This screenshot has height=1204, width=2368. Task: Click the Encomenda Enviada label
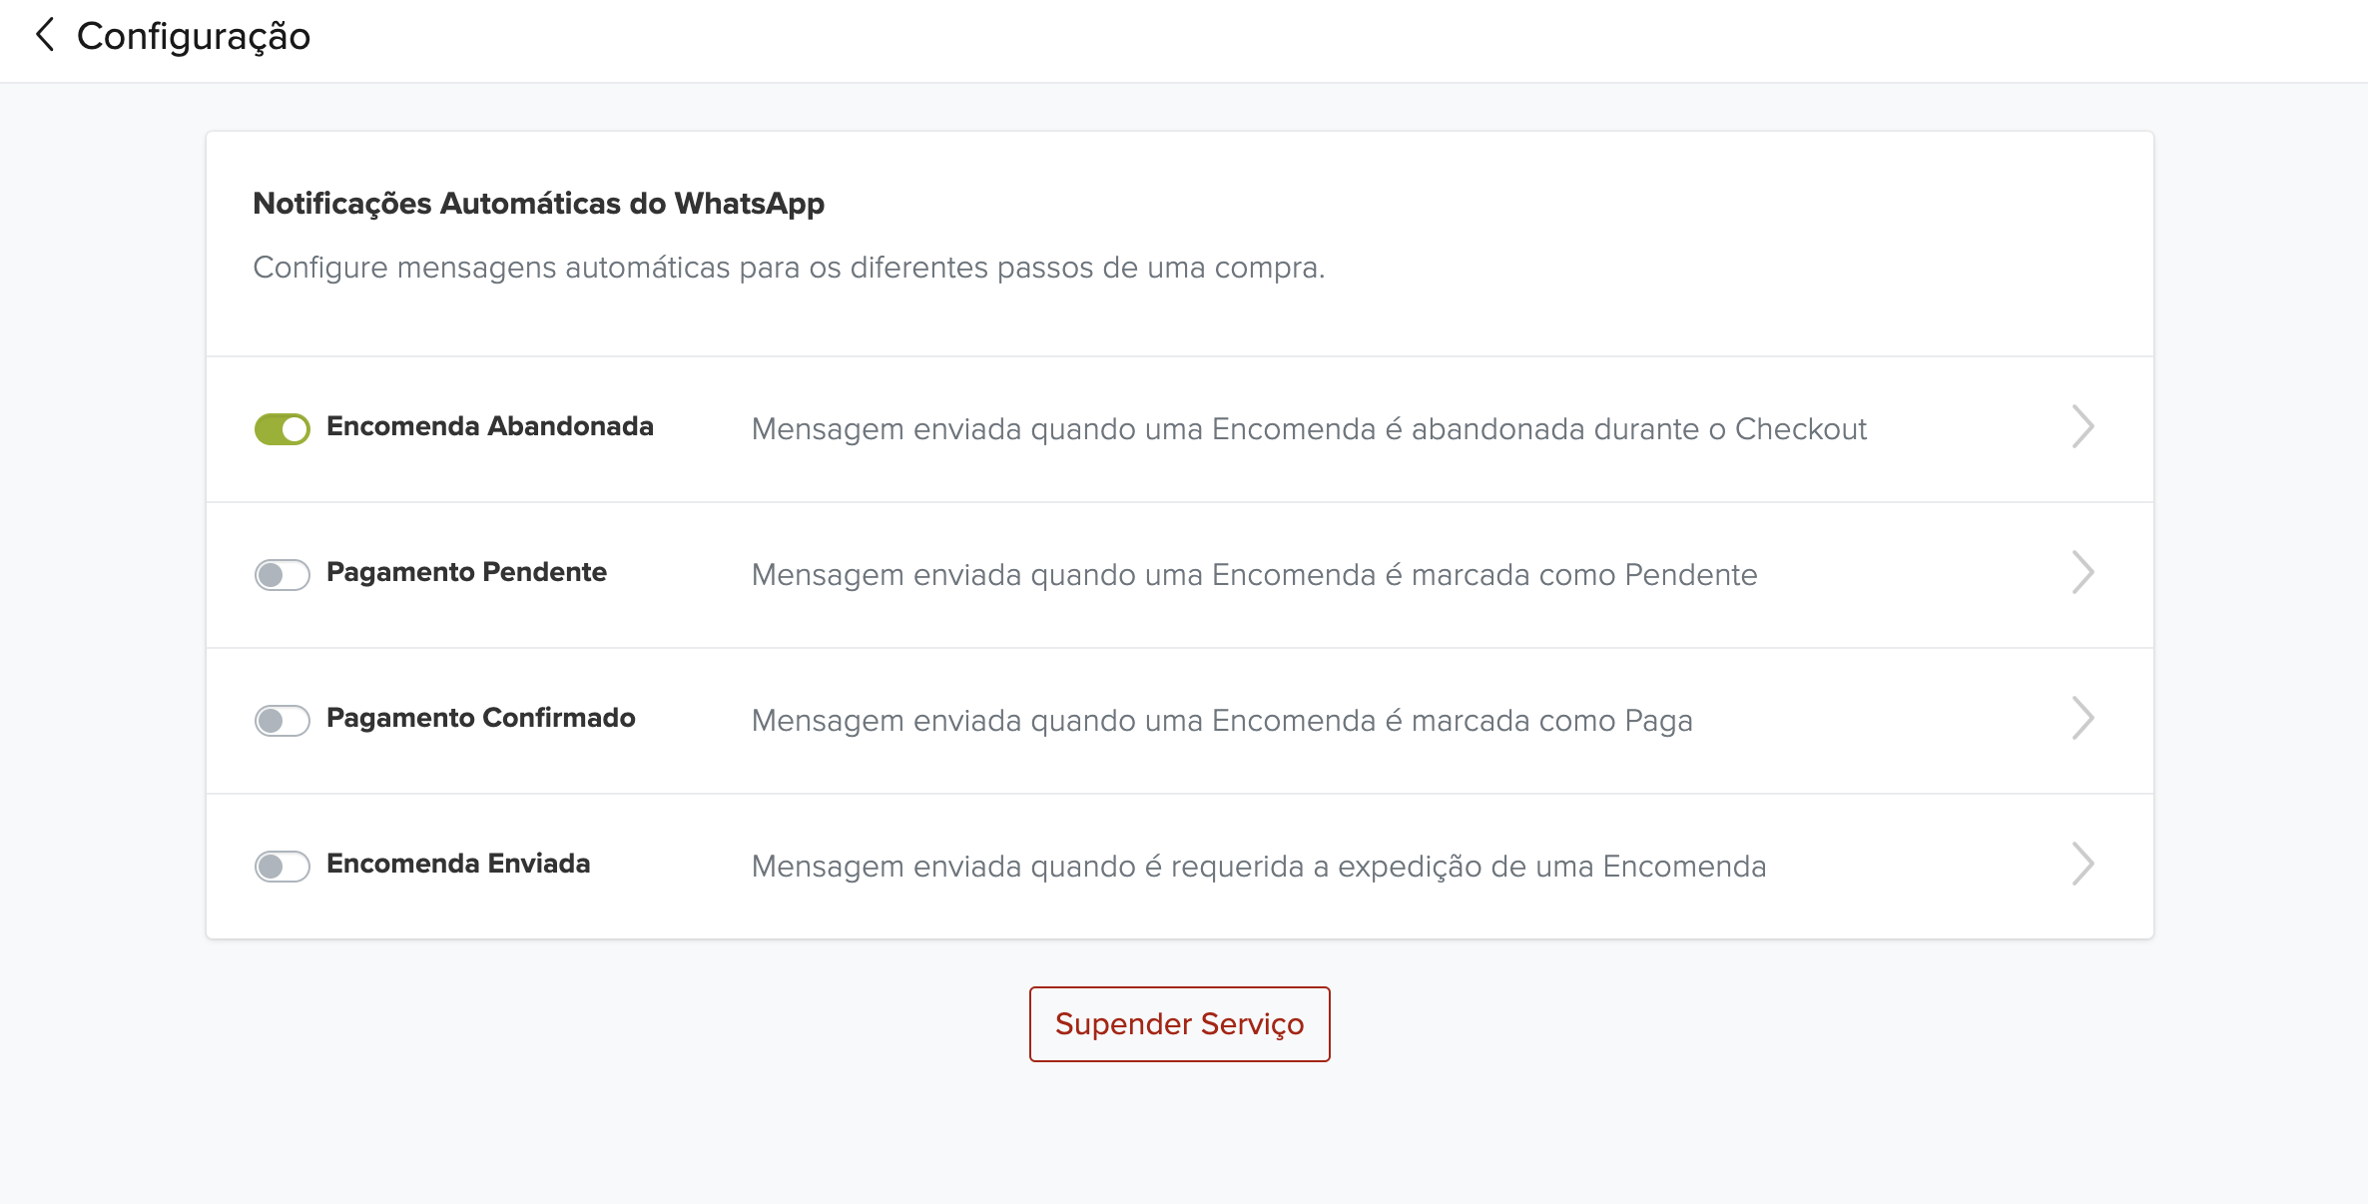(458, 864)
